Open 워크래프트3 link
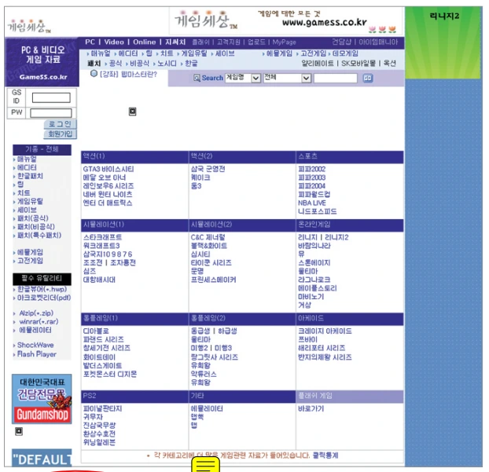The image size is (489, 472). tap(101, 246)
